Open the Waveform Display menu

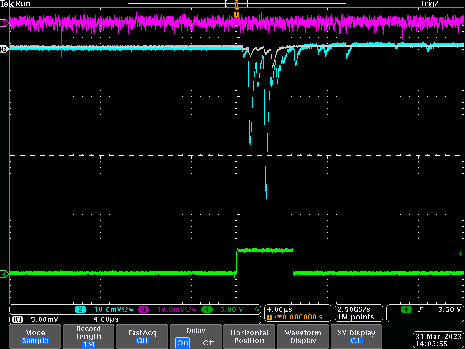tap(303, 337)
